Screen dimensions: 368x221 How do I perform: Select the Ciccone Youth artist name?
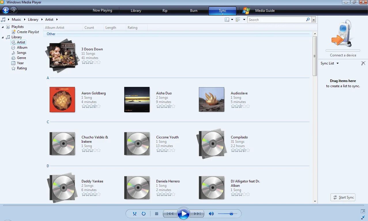coord(167,137)
